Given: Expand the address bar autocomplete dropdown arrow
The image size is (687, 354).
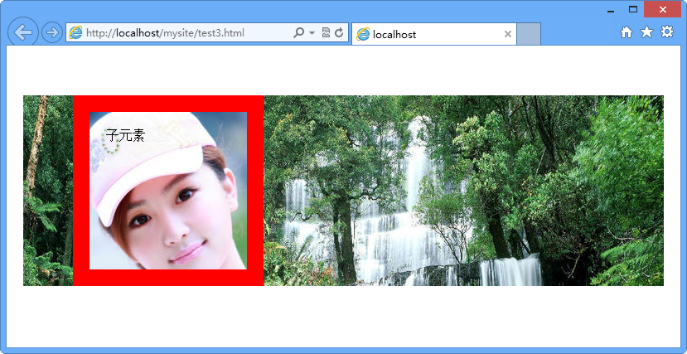Looking at the screenshot, I should (312, 33).
